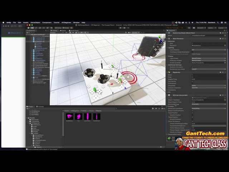Select the Rotate tool in Unity toolbar
This screenshot has width=229, height=172.
pyautogui.click(x=36, y=28)
